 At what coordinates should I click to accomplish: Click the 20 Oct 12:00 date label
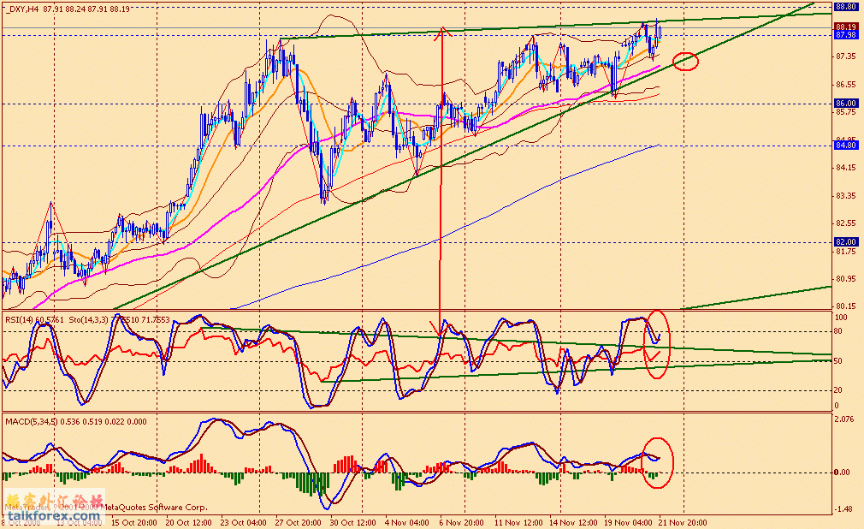tap(188, 522)
